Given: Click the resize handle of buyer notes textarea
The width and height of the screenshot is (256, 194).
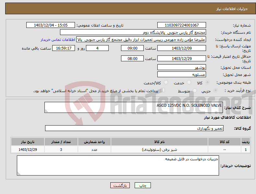Looking at the screenshot, I should coord(19,174).
